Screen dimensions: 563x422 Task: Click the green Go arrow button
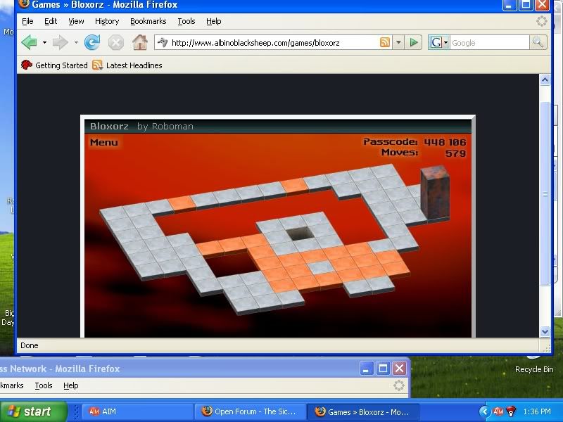tap(414, 43)
